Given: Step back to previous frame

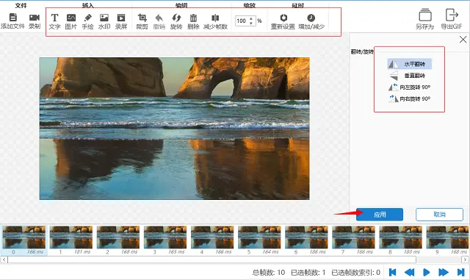Looking at the screenshot, I should [410, 272].
